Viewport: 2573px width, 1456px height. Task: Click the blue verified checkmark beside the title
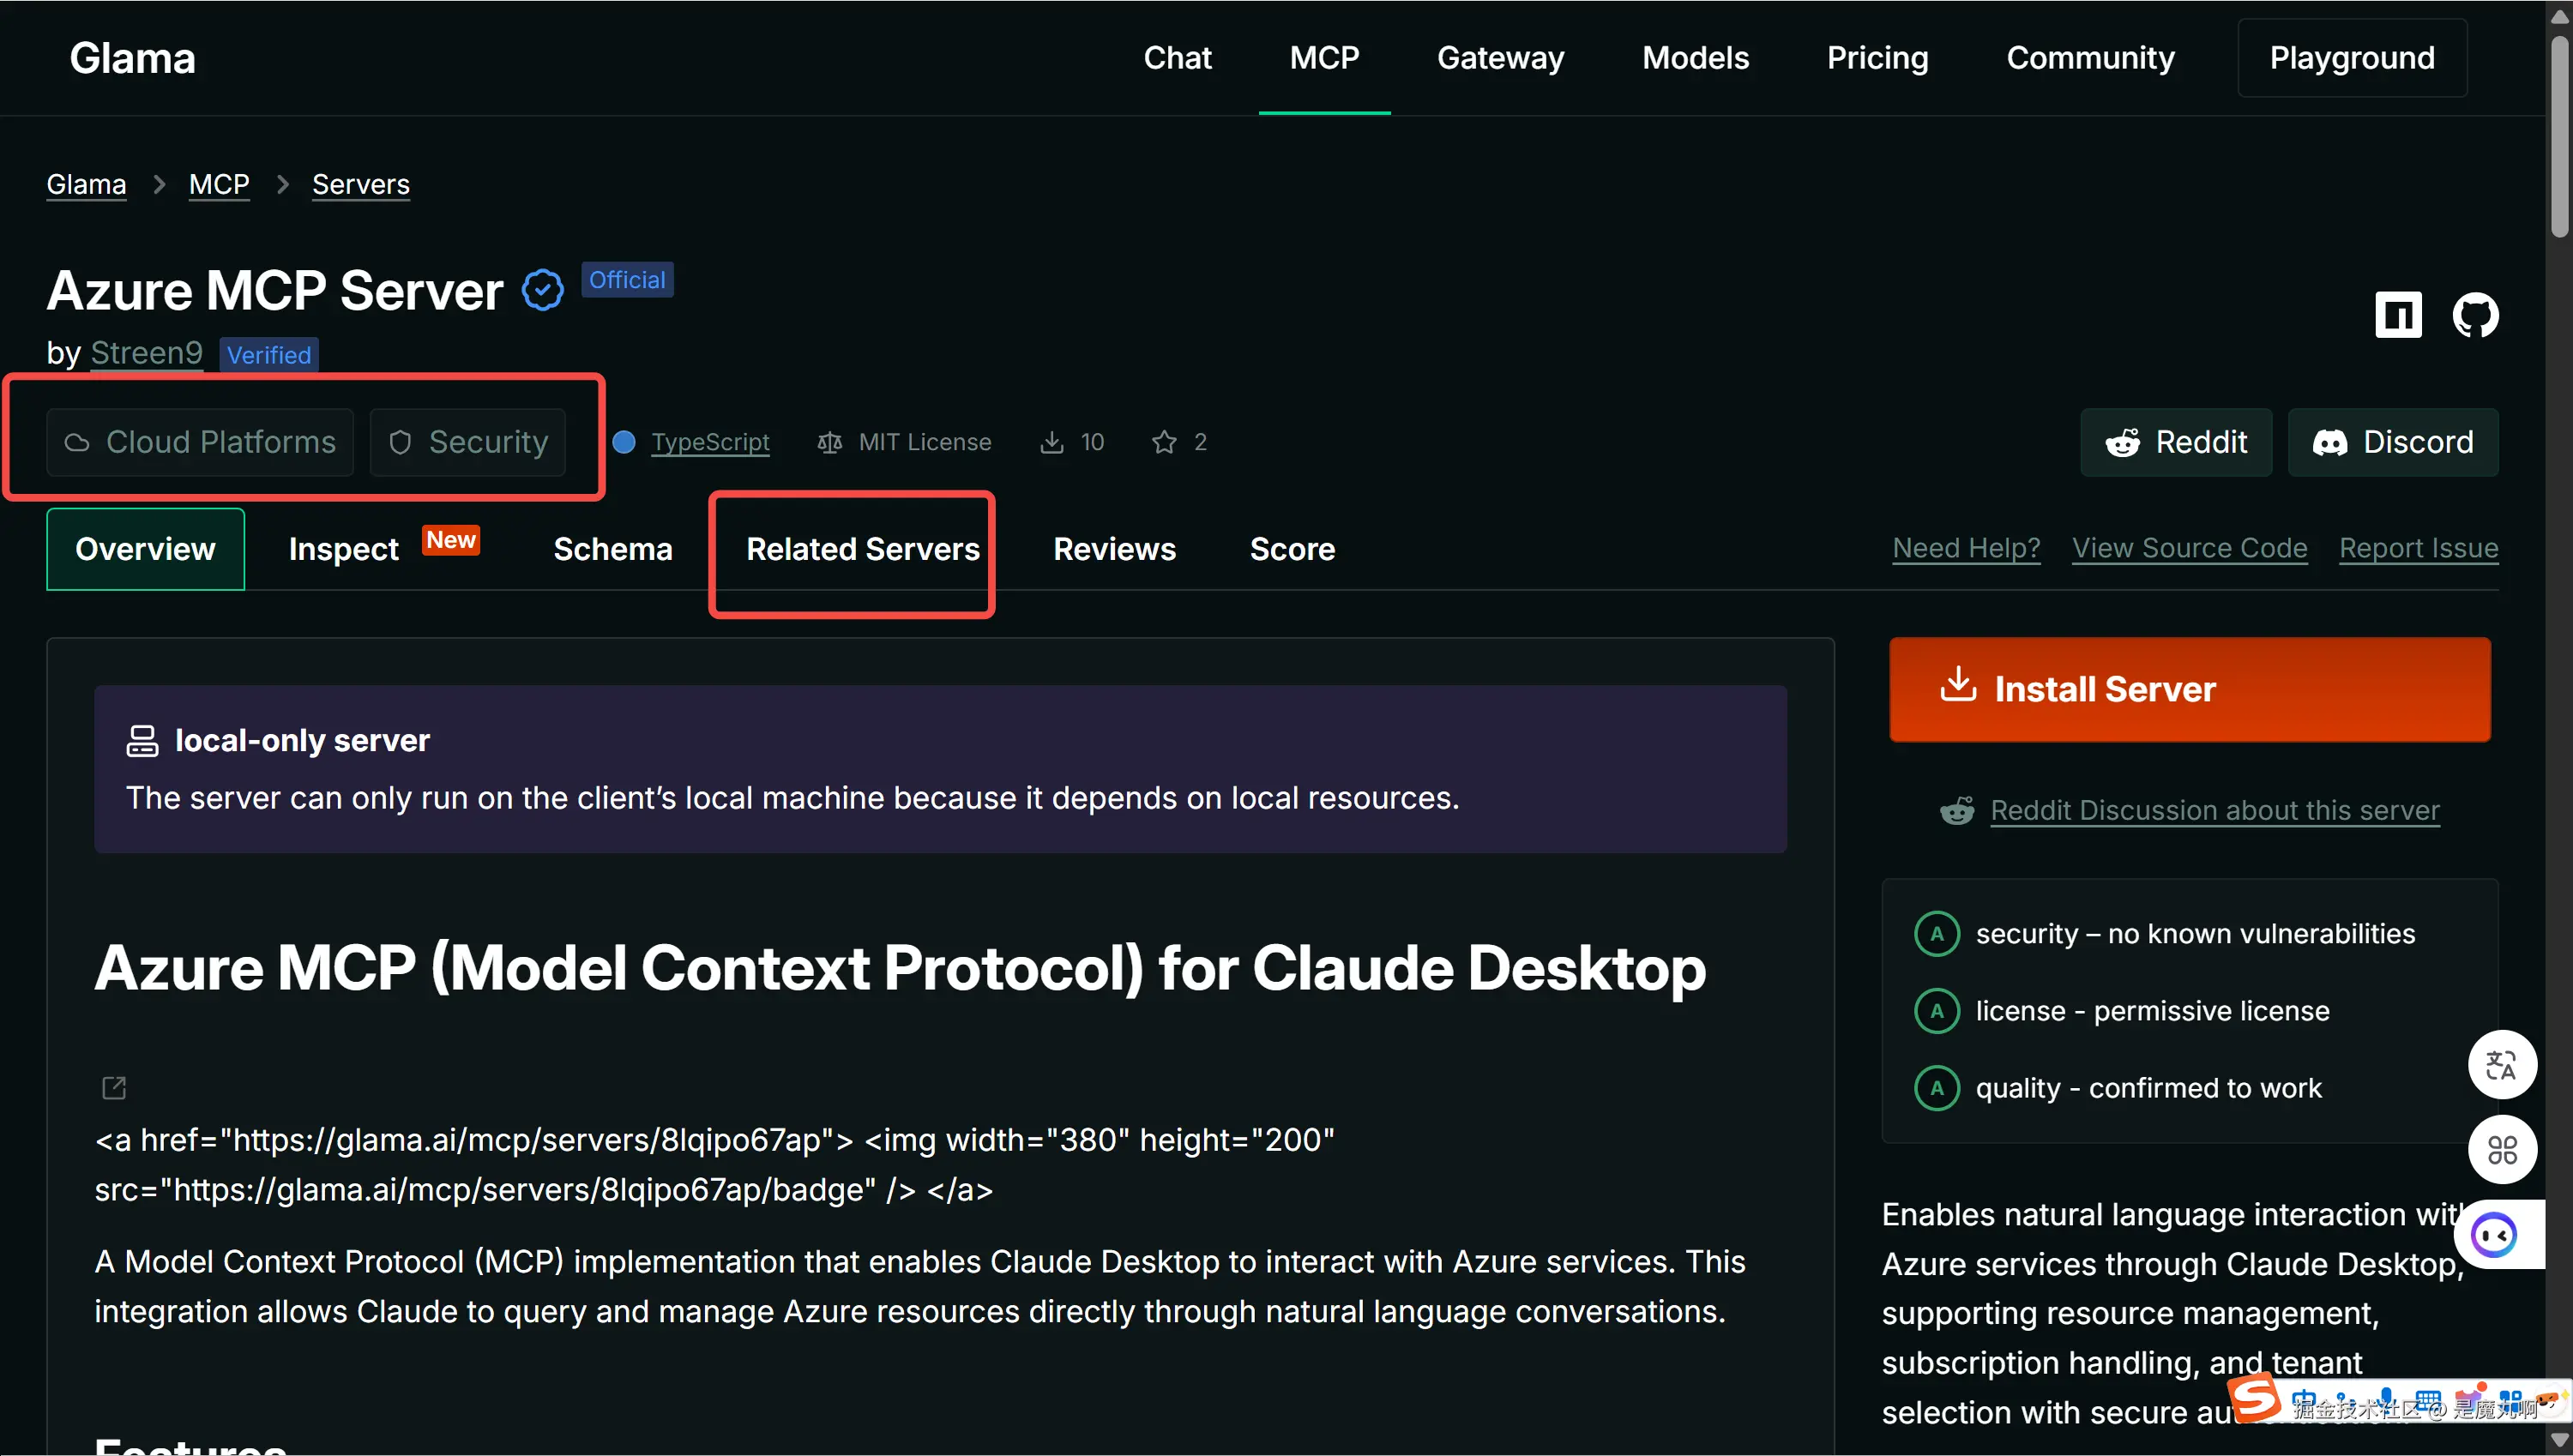pos(543,290)
